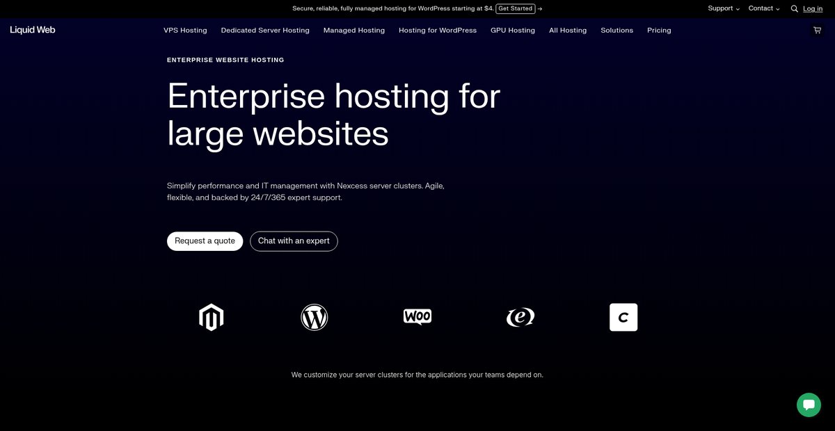This screenshot has height=431, width=835.
Task: Click the Log in link
Action: coord(813,8)
